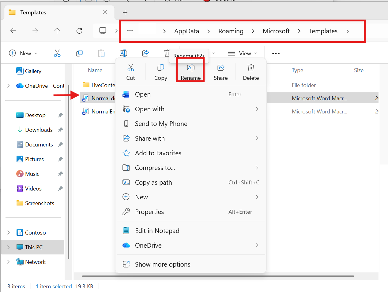Open the New submenu in context menu
388x292 pixels.
coord(191,197)
